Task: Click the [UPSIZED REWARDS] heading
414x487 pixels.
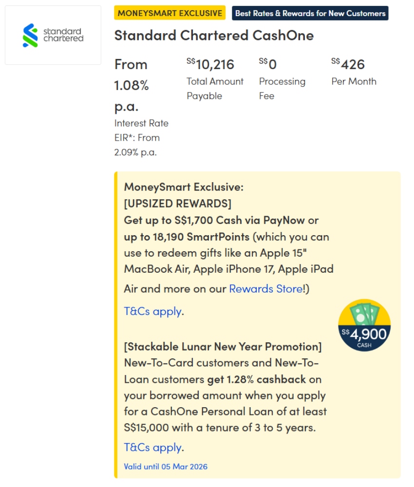Action: (x=178, y=203)
